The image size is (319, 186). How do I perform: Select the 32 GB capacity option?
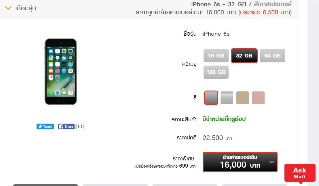pos(244,56)
